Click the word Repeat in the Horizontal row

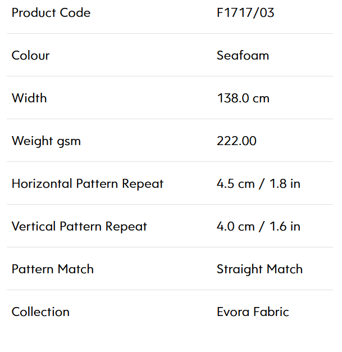point(143,184)
